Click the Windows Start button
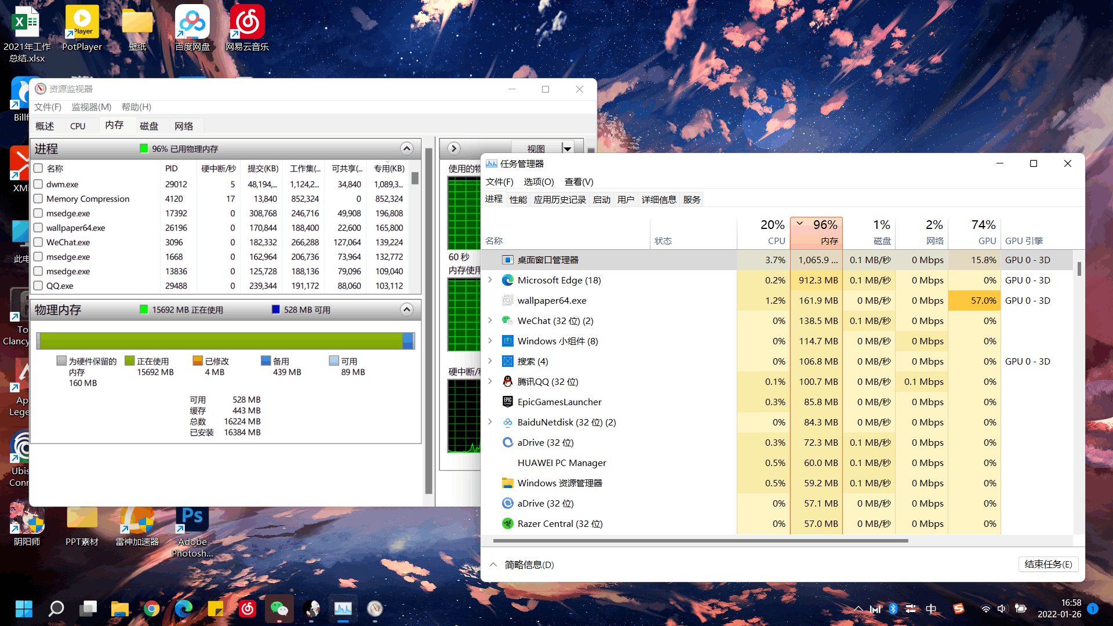Image resolution: width=1113 pixels, height=626 pixels. pyautogui.click(x=24, y=609)
